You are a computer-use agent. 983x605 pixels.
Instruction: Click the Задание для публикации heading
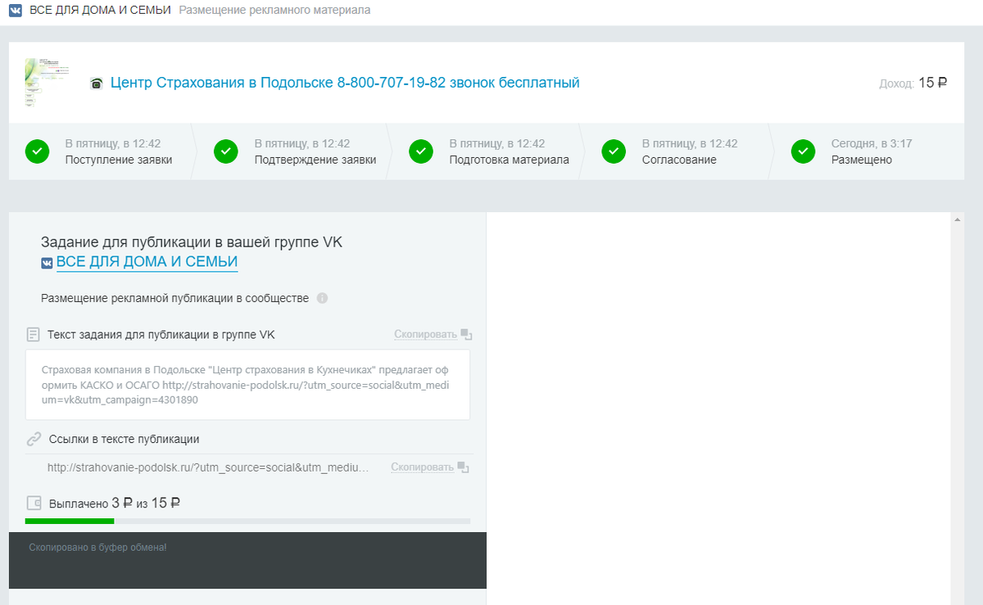(192, 242)
